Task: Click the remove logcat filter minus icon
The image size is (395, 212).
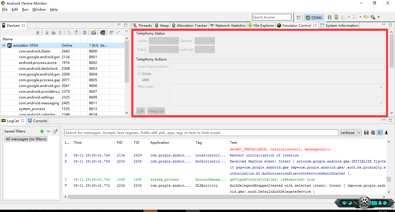Action: 49,131
